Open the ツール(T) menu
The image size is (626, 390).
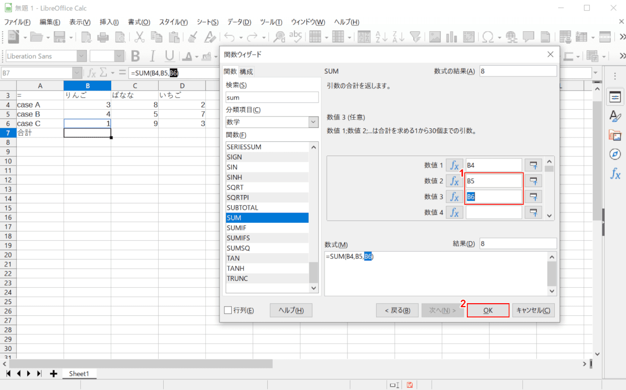click(271, 22)
